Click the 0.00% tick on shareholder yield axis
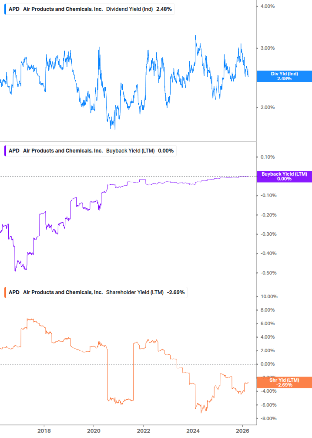The image size is (312, 438). (268, 364)
